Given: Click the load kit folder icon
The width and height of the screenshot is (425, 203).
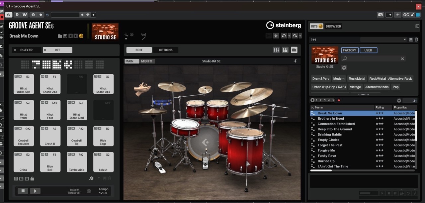Looking at the screenshot, I should pyautogui.click(x=60, y=36).
